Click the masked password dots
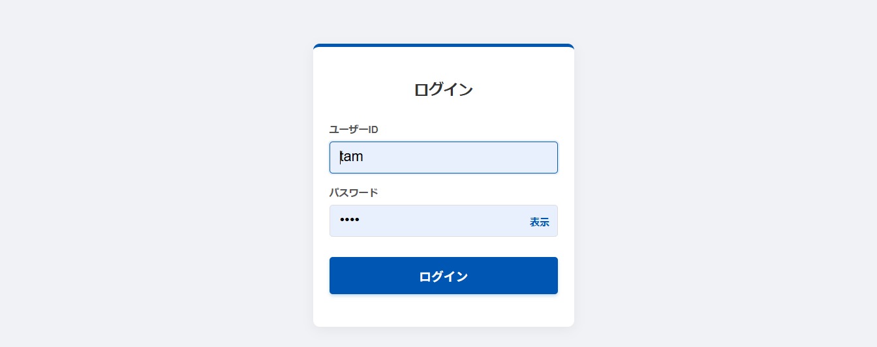Screen dimensions: 877x347 pyautogui.click(x=350, y=220)
